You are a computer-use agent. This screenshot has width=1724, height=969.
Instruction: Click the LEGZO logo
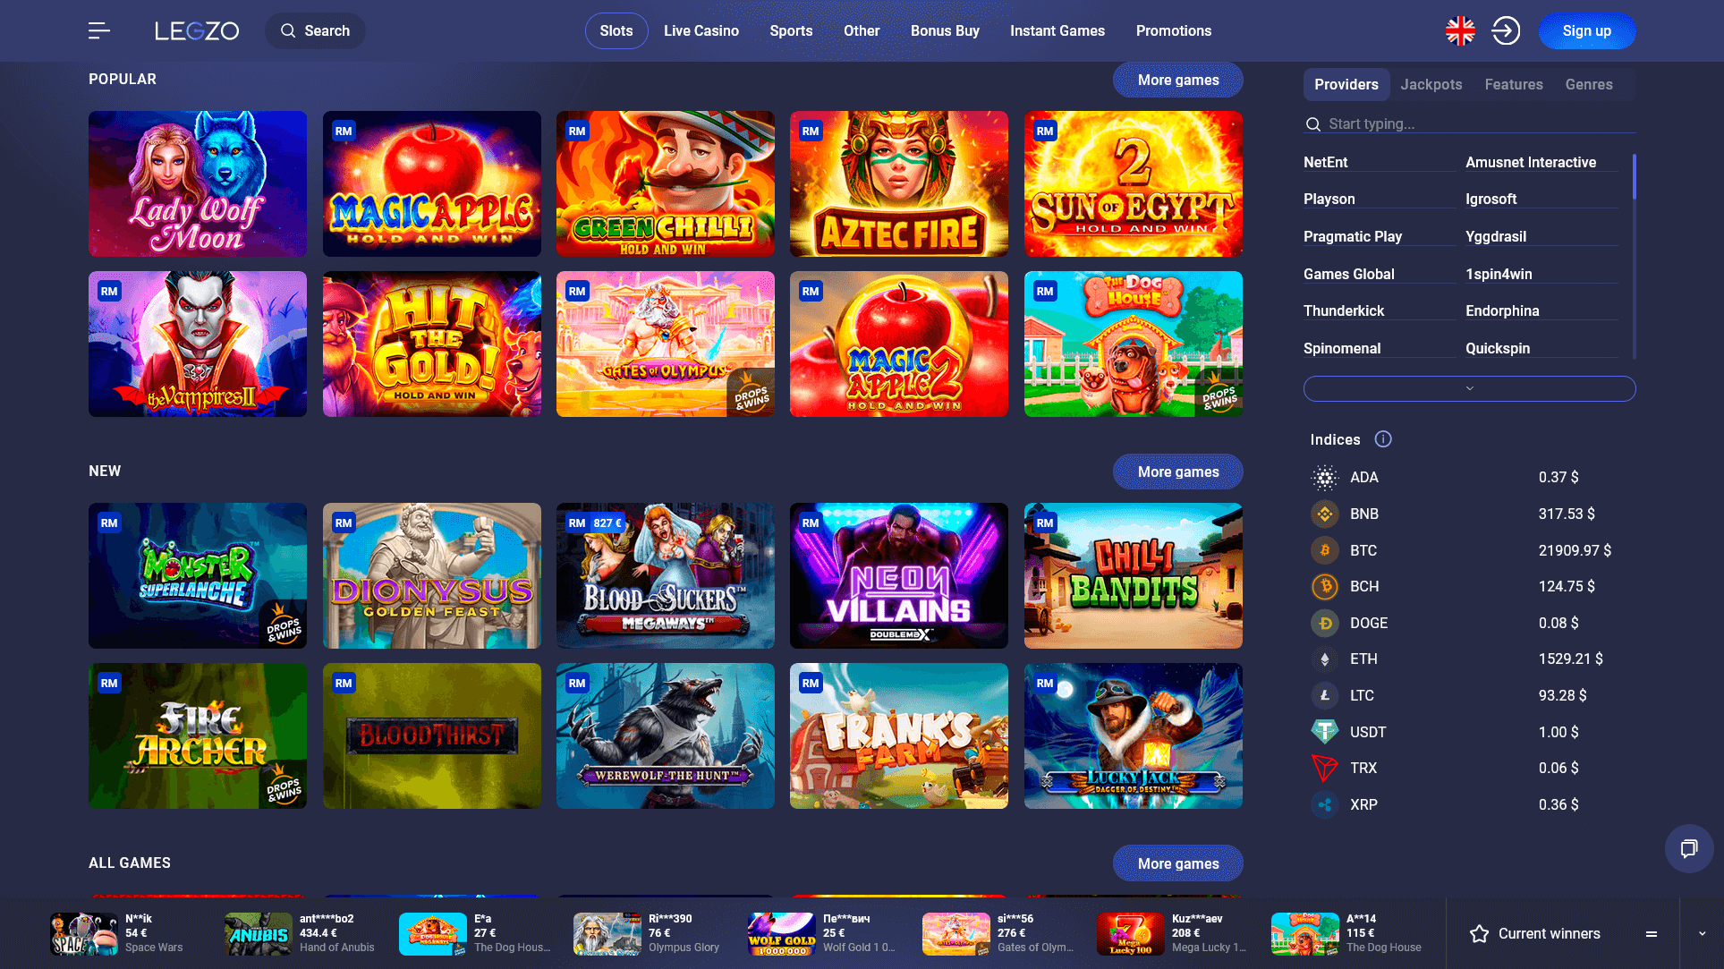pyautogui.click(x=197, y=31)
